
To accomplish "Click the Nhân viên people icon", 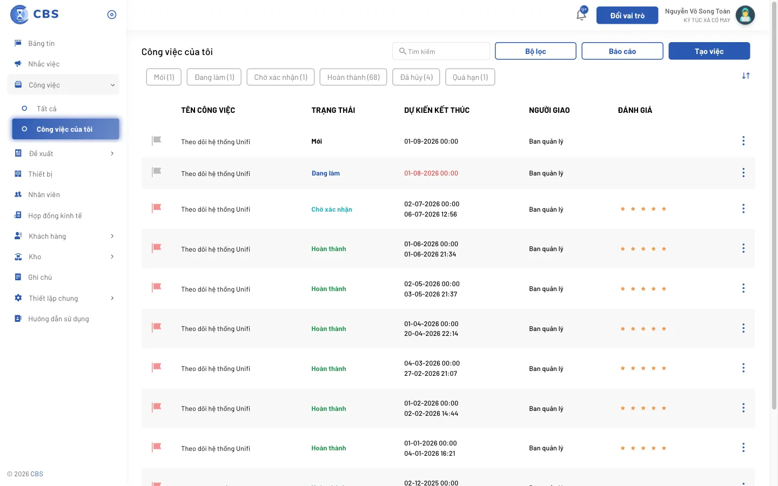I will coord(18,194).
